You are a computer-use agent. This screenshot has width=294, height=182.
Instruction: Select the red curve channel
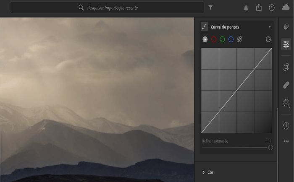pyautogui.click(x=214, y=39)
